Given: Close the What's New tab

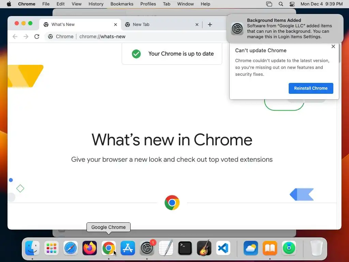Looking at the screenshot, I should [x=116, y=25].
